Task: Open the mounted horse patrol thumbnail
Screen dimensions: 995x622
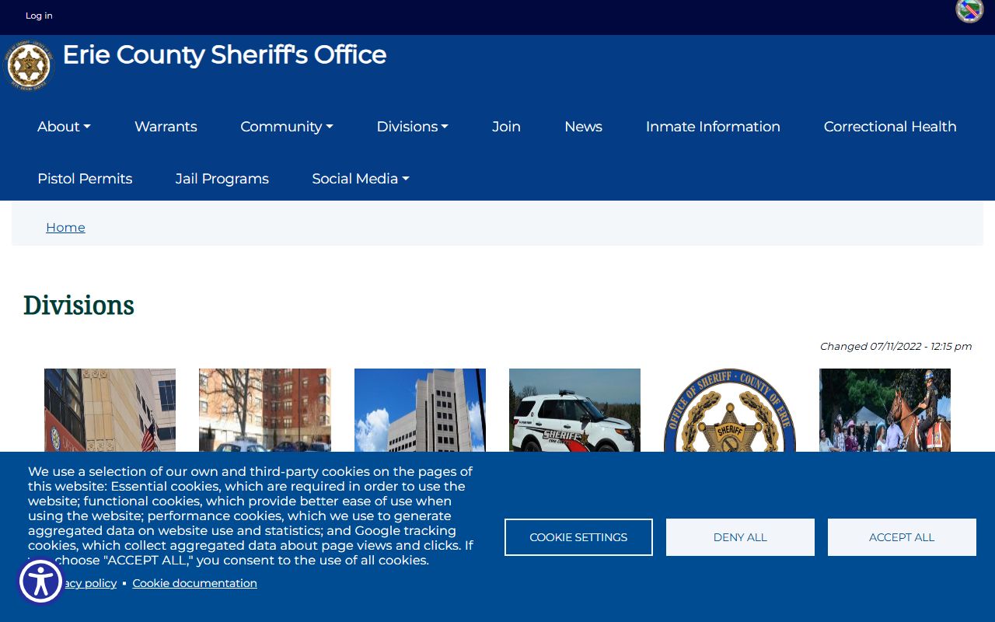Action: pyautogui.click(x=885, y=410)
